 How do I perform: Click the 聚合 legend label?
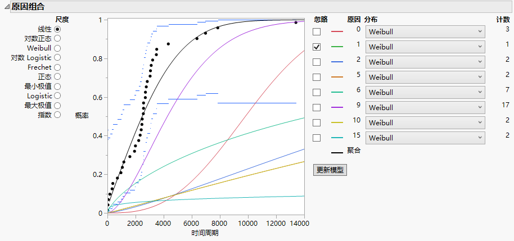[354, 151]
